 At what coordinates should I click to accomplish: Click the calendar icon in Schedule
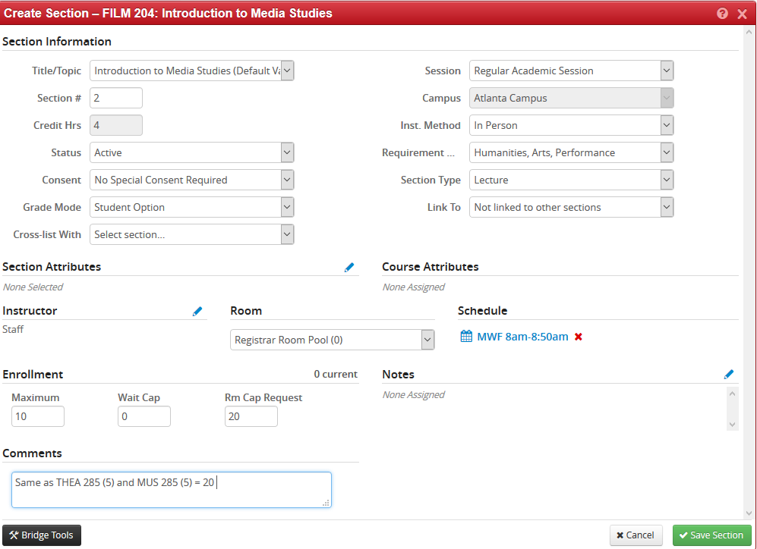pos(466,337)
